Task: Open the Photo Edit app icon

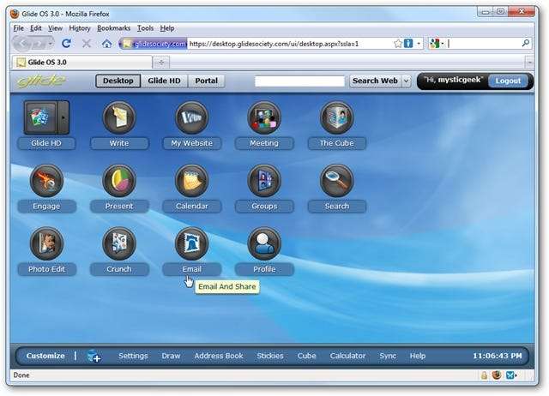Action: click(46, 243)
